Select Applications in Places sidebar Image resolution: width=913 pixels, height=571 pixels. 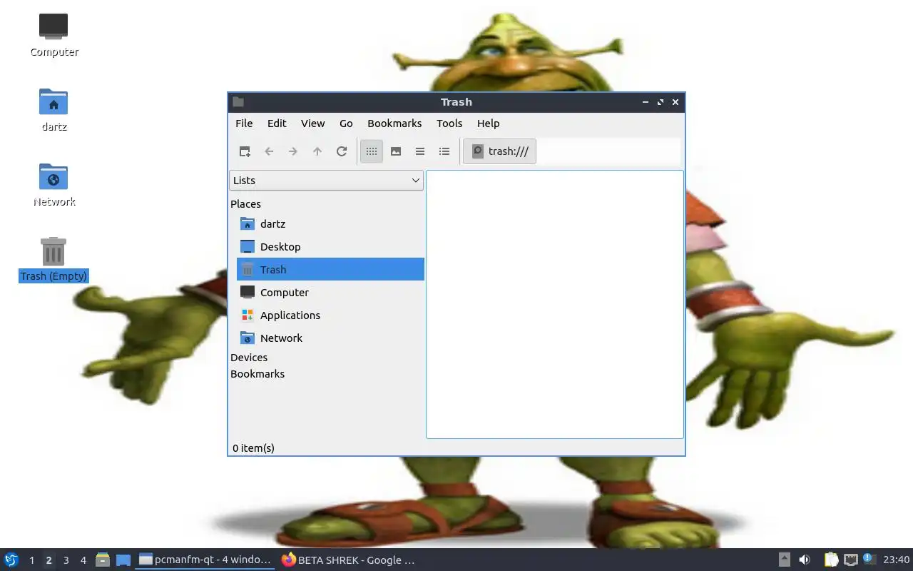point(330,315)
